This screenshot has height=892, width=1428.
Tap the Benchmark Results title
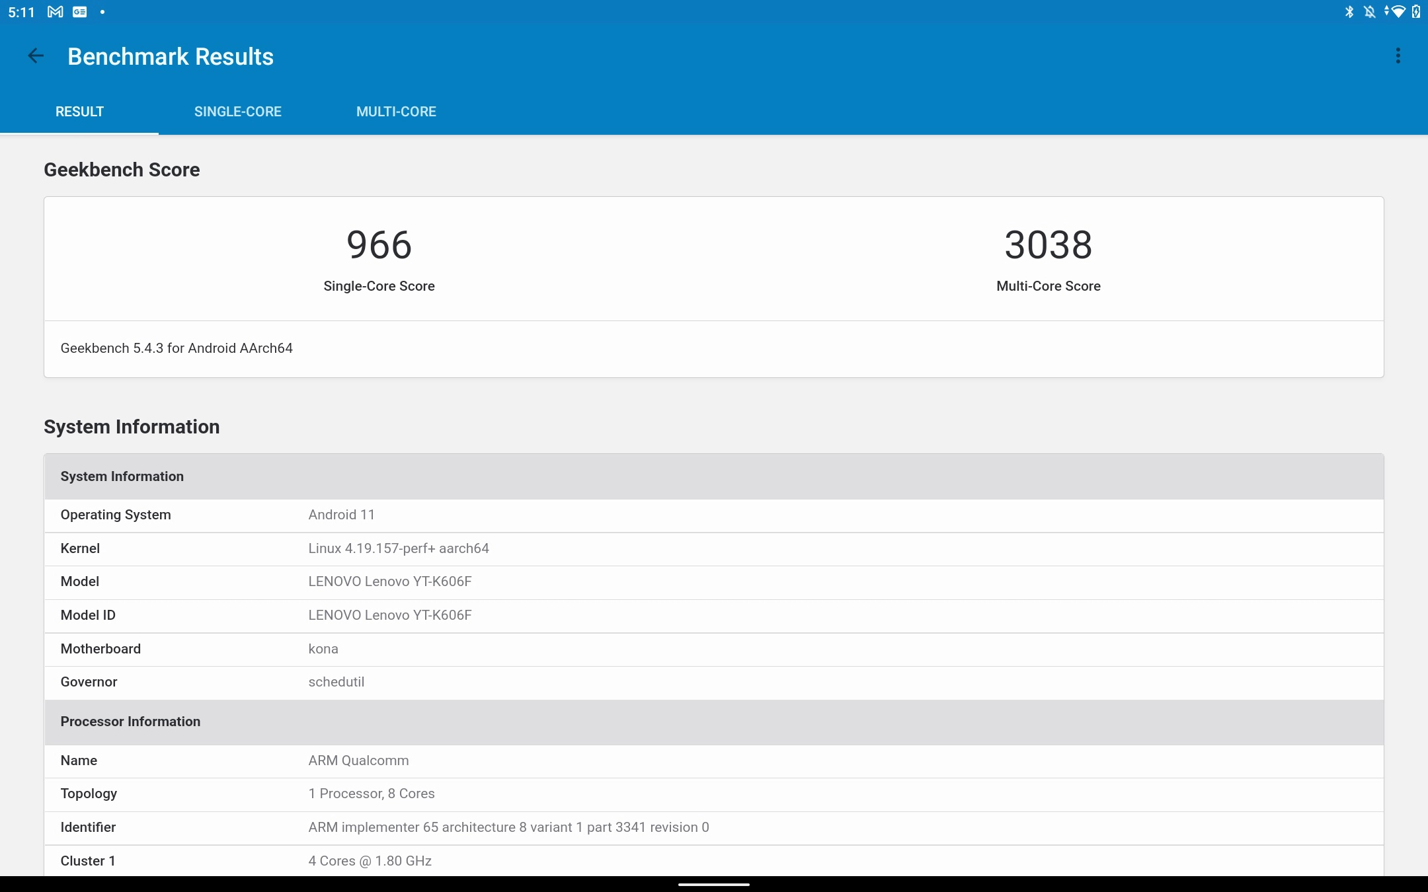pos(171,57)
